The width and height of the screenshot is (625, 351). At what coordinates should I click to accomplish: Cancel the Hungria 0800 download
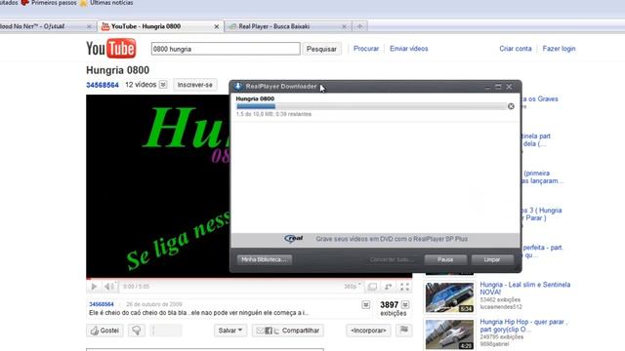[511, 106]
